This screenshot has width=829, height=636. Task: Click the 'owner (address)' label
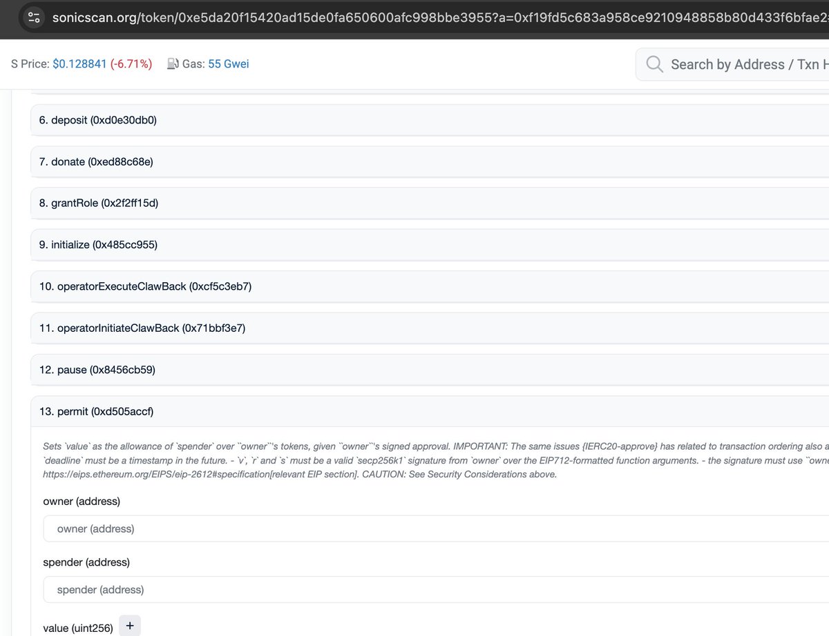(x=82, y=501)
